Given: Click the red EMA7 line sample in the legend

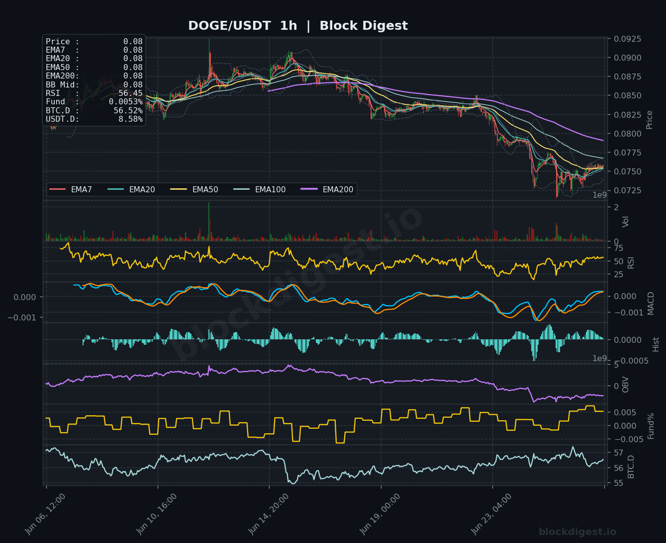Looking at the screenshot, I should 57,189.
